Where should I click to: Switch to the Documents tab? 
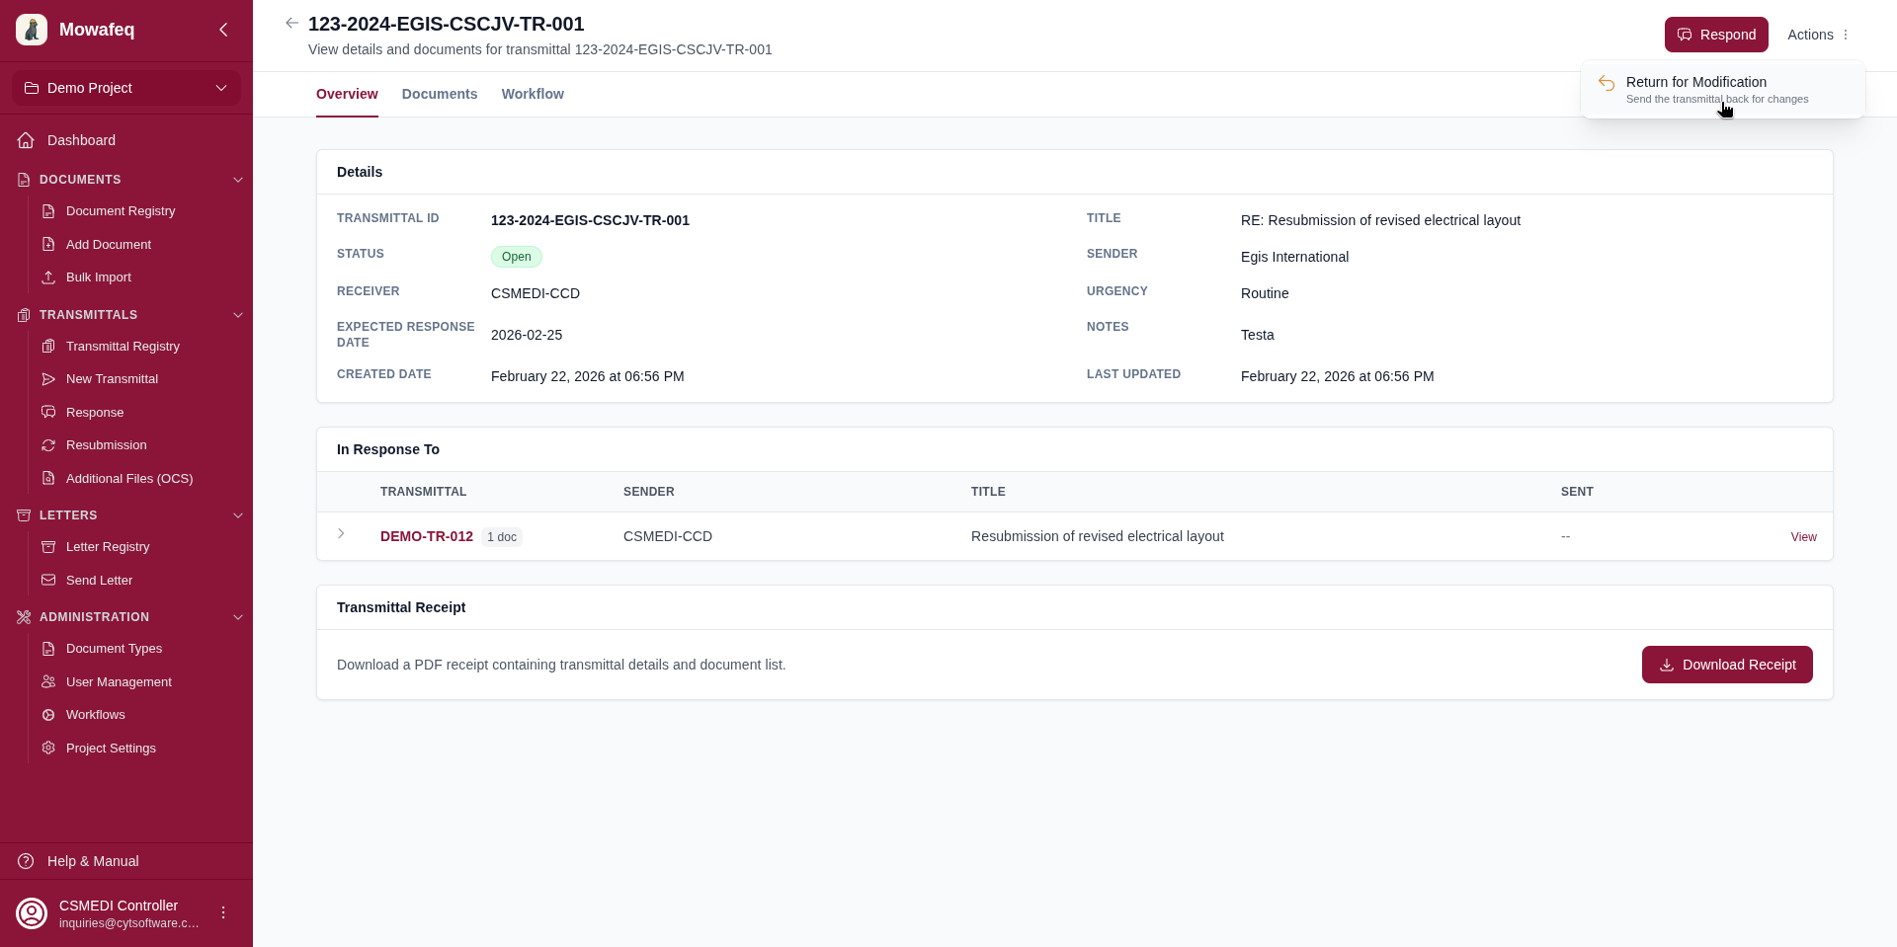click(439, 94)
